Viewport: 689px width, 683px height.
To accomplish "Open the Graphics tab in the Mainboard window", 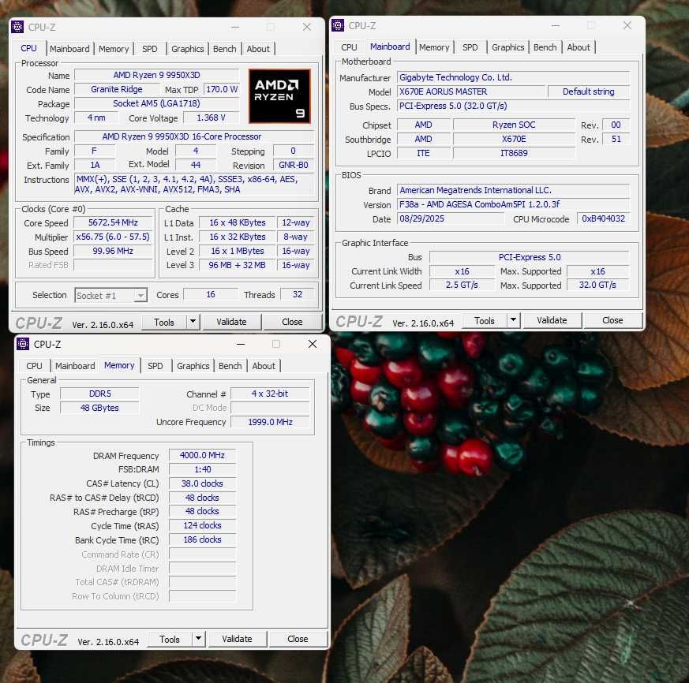I will (x=508, y=47).
